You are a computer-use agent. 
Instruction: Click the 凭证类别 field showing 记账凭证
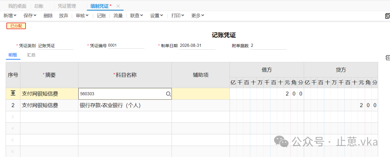pyautogui.click(x=55, y=46)
